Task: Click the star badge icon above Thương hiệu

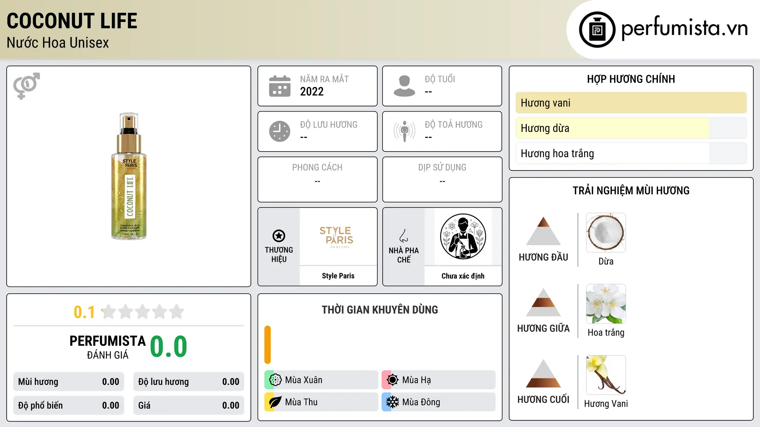Action: click(279, 236)
